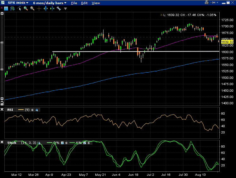Minimize the chart window
Image resolution: width=236 pixels, height=178 pixels.
tap(224, 3)
